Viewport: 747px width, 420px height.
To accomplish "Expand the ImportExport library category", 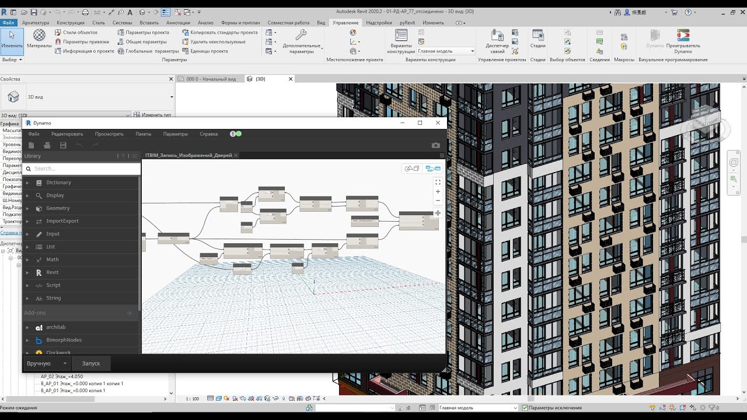I will [27, 221].
